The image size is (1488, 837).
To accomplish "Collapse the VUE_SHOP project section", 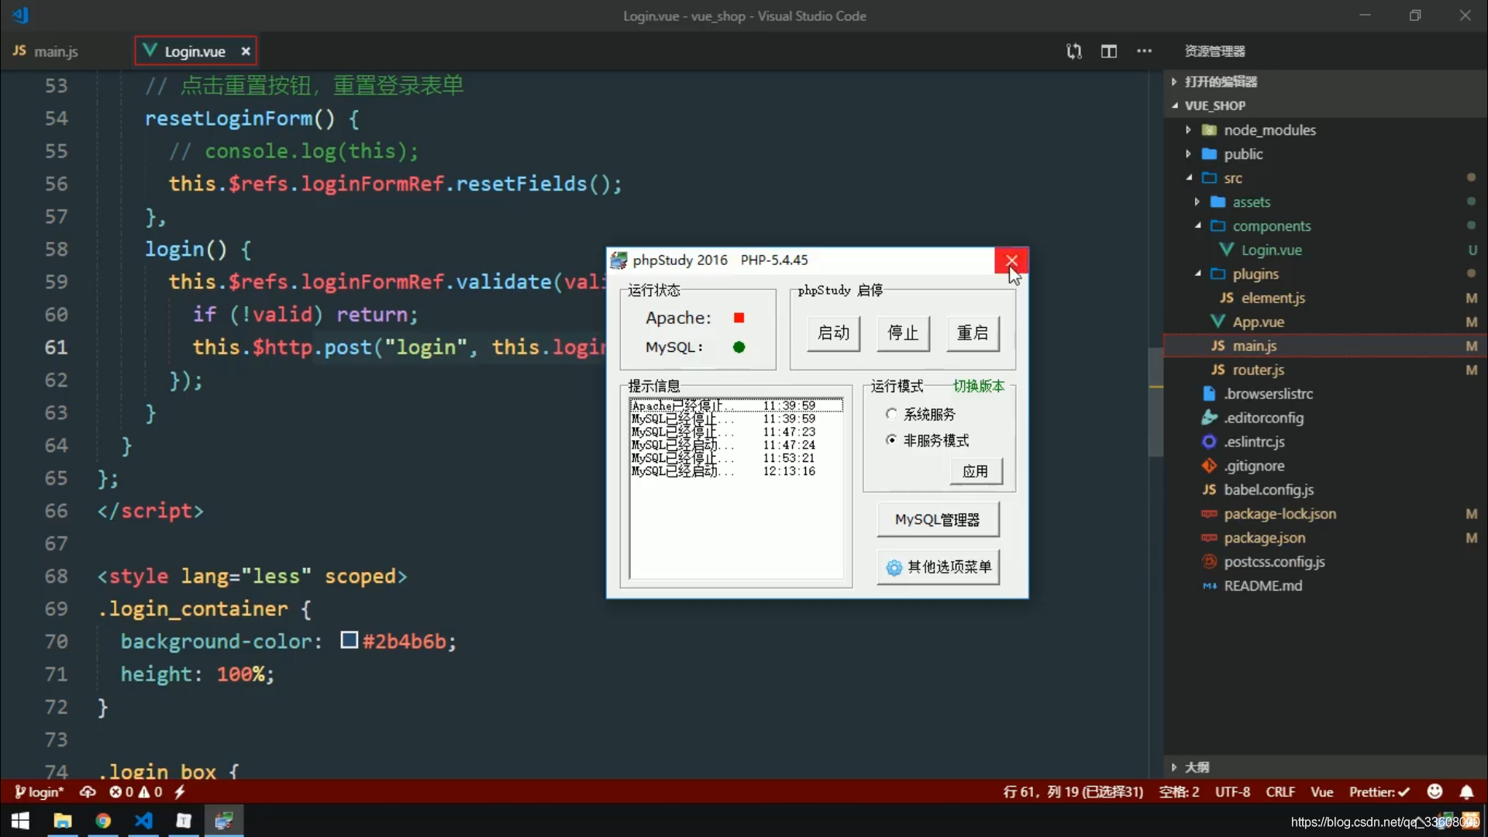I will [1325, 105].
